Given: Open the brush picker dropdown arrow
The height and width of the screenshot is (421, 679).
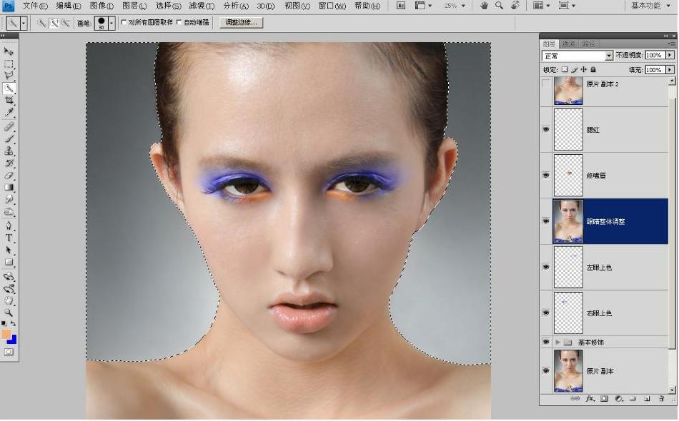Looking at the screenshot, I should 111,23.
